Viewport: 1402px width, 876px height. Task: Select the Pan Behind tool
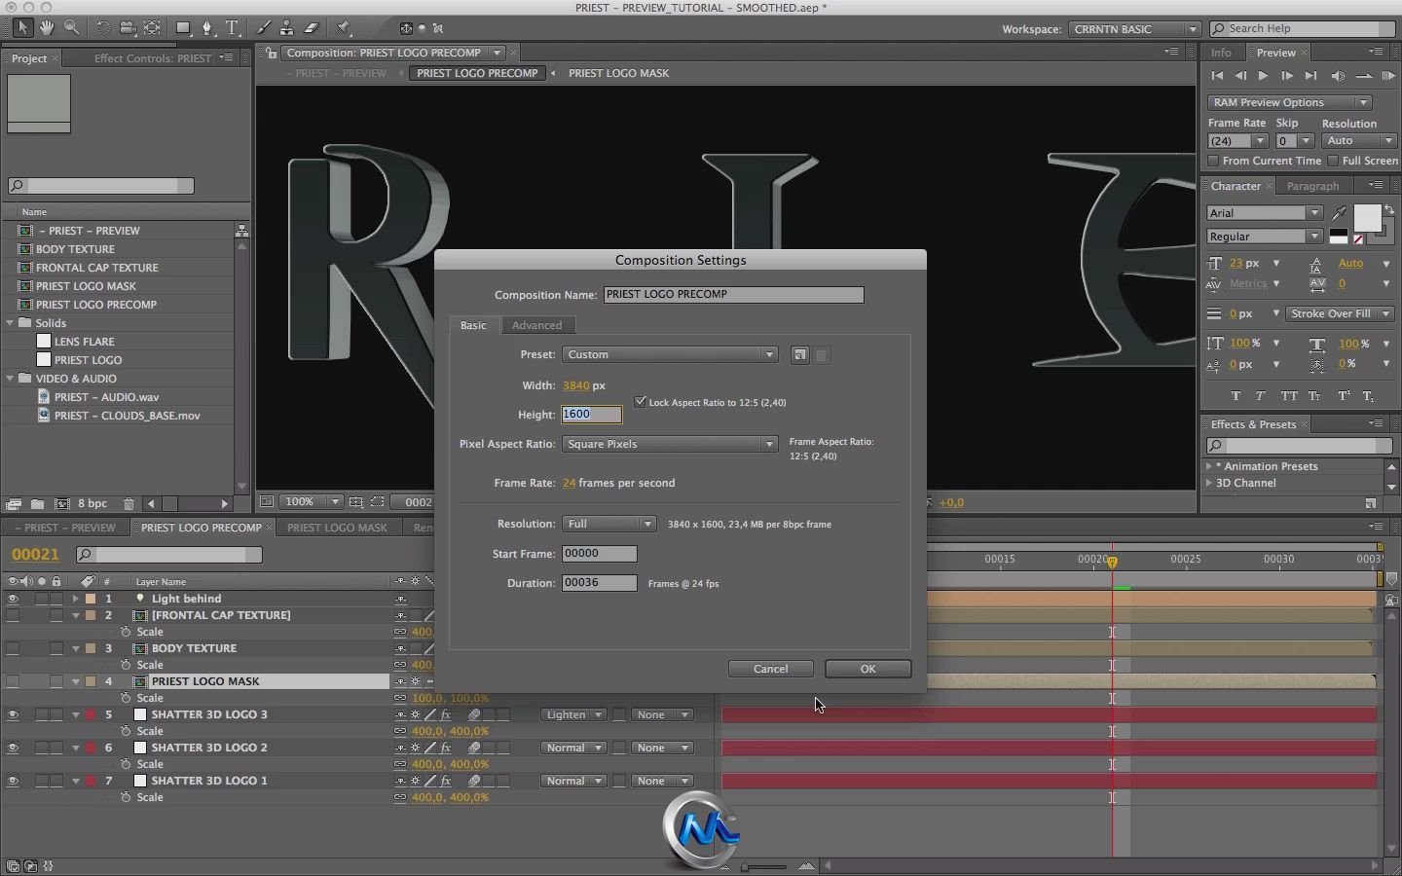(153, 27)
